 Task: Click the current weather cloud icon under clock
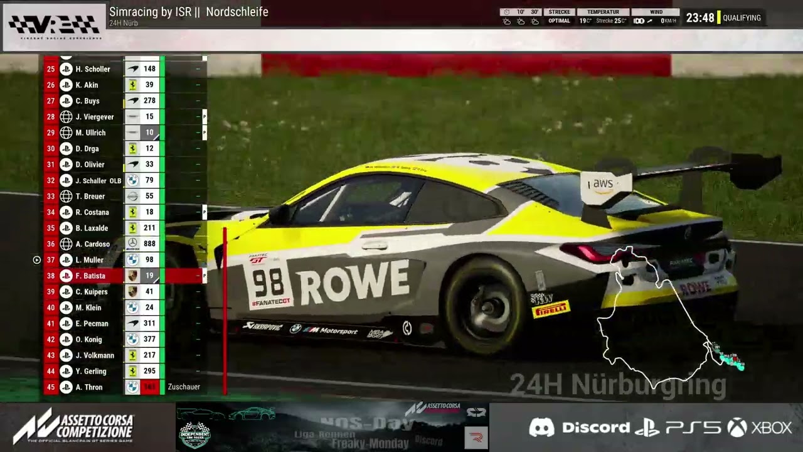[507, 21]
